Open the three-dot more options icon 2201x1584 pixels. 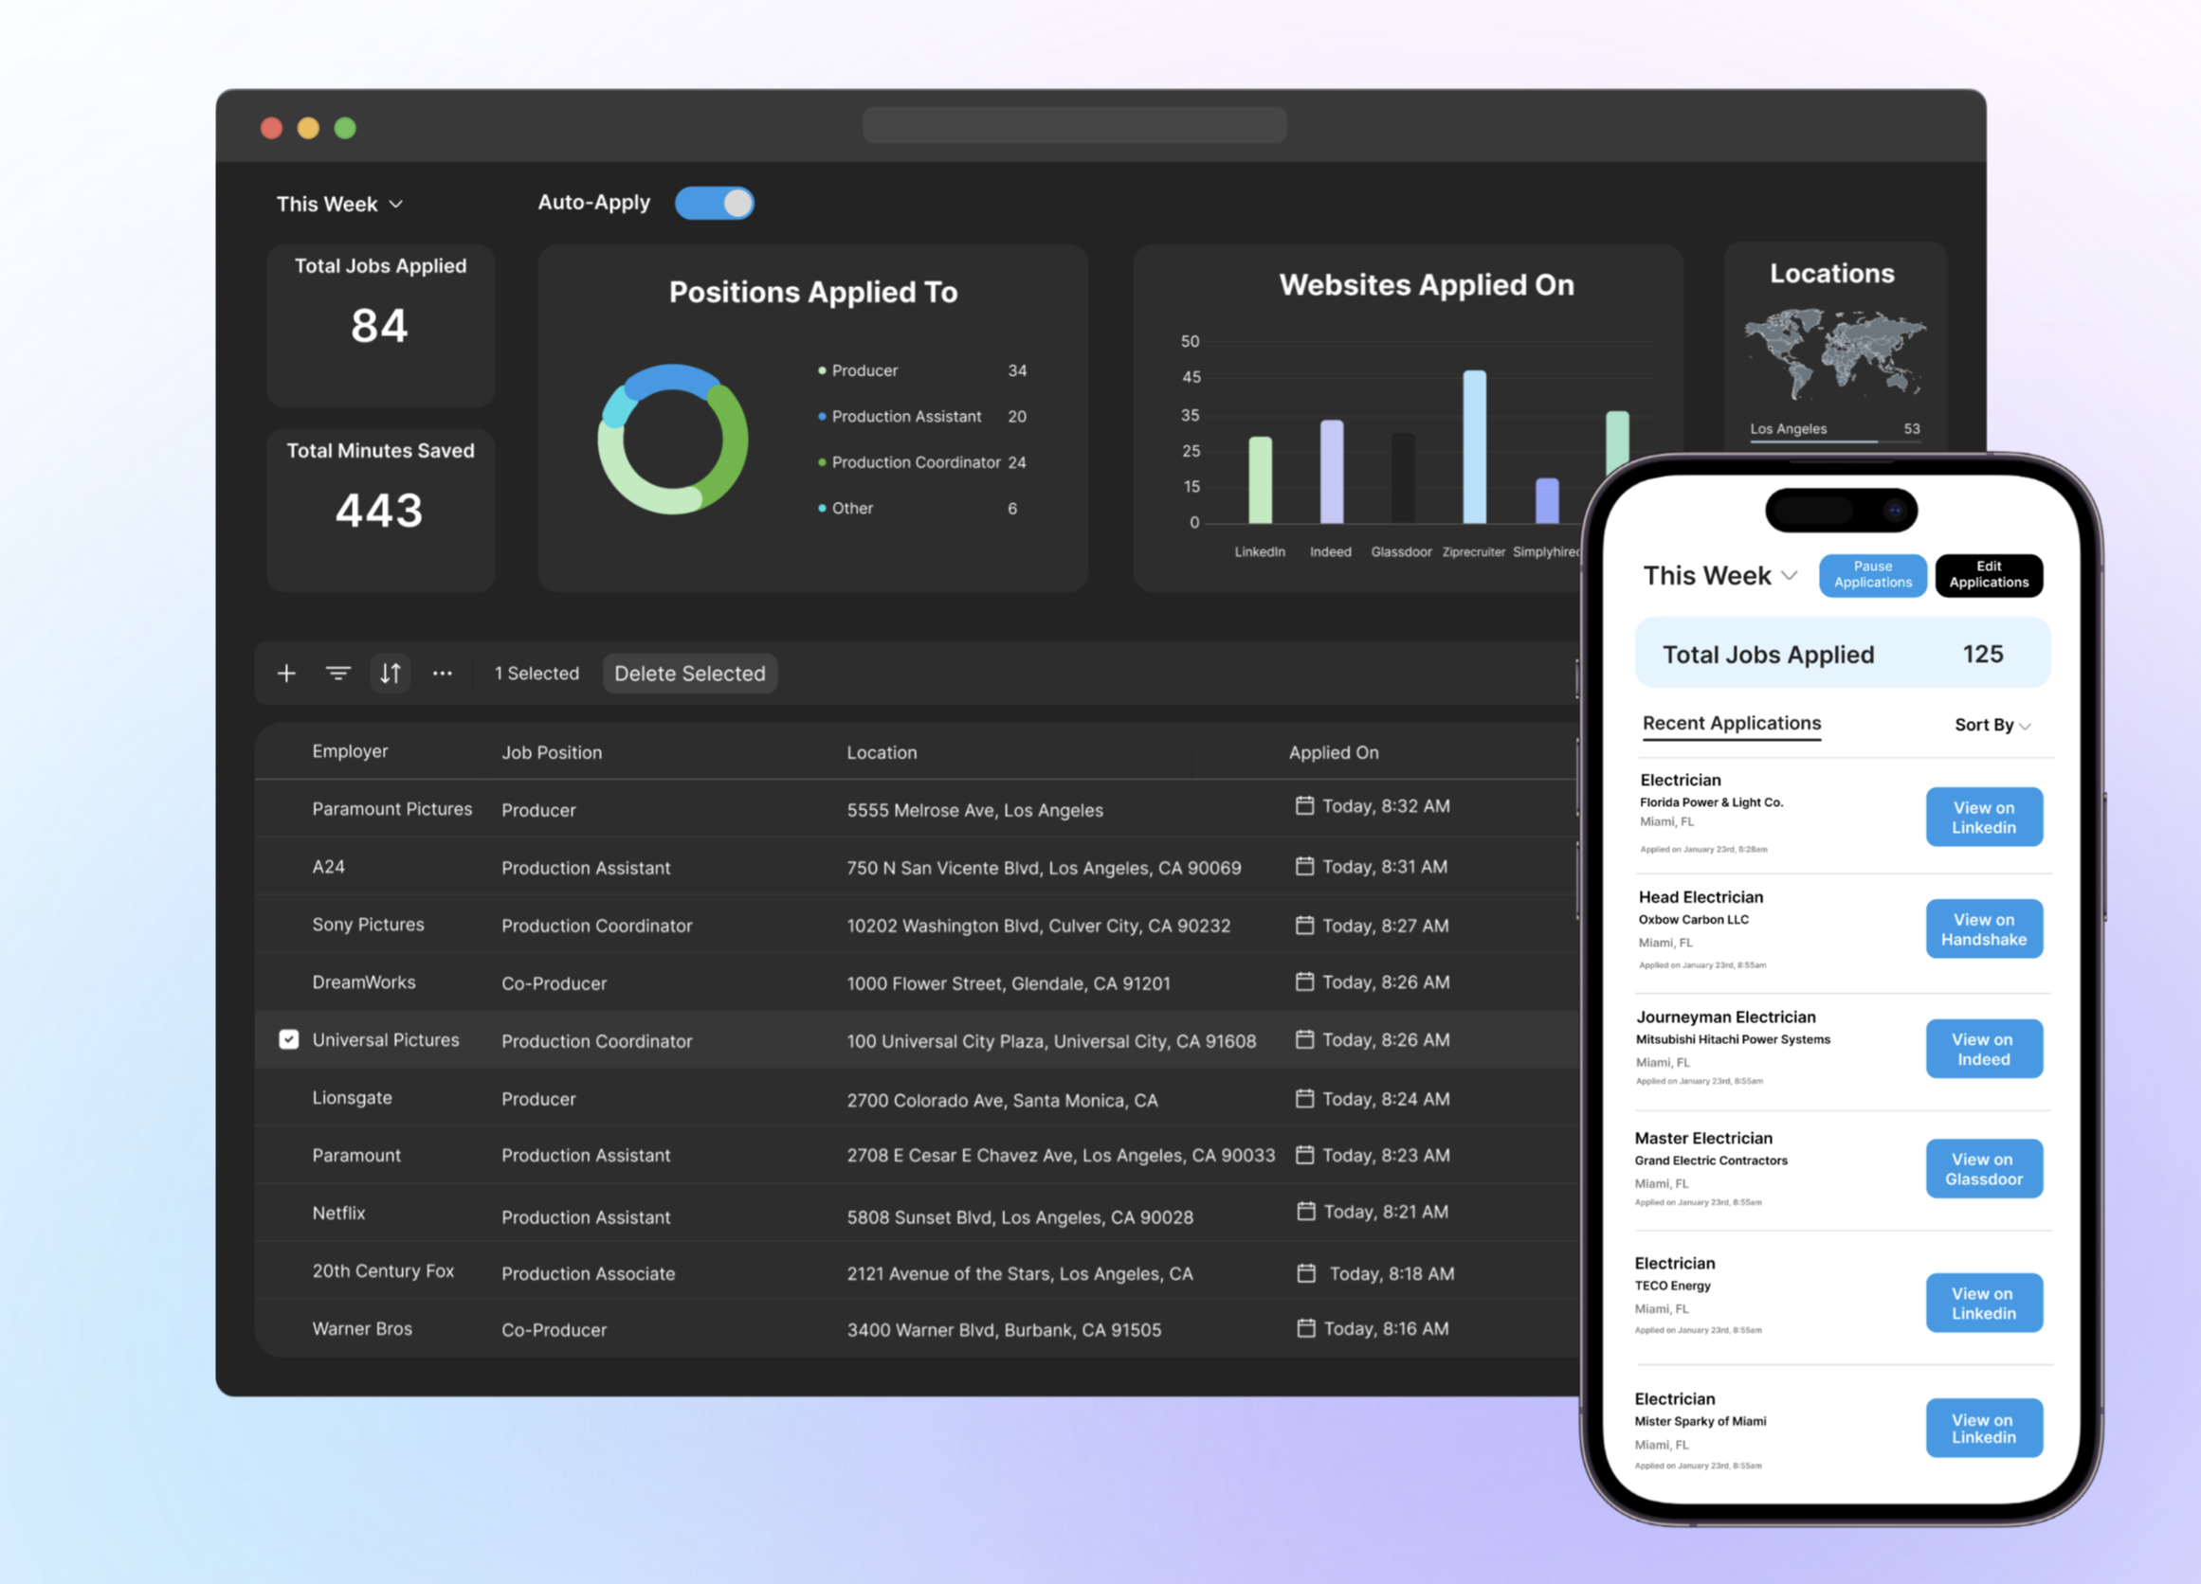point(443,674)
